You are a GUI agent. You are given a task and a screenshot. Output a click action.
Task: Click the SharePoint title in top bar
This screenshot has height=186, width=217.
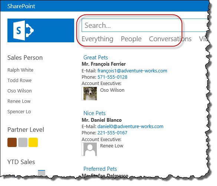click(21, 6)
